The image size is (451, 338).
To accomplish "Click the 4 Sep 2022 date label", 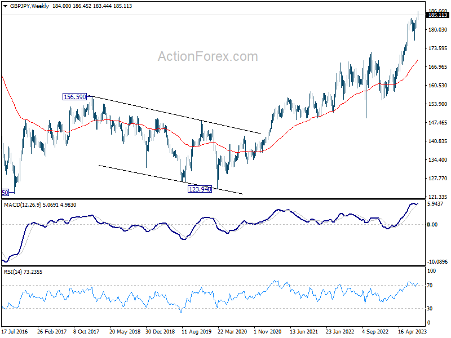I will (376, 331).
